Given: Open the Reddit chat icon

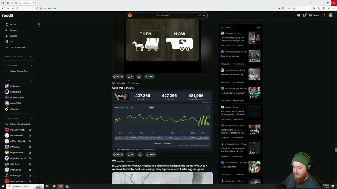Looking at the screenshot, I should 304,15.
